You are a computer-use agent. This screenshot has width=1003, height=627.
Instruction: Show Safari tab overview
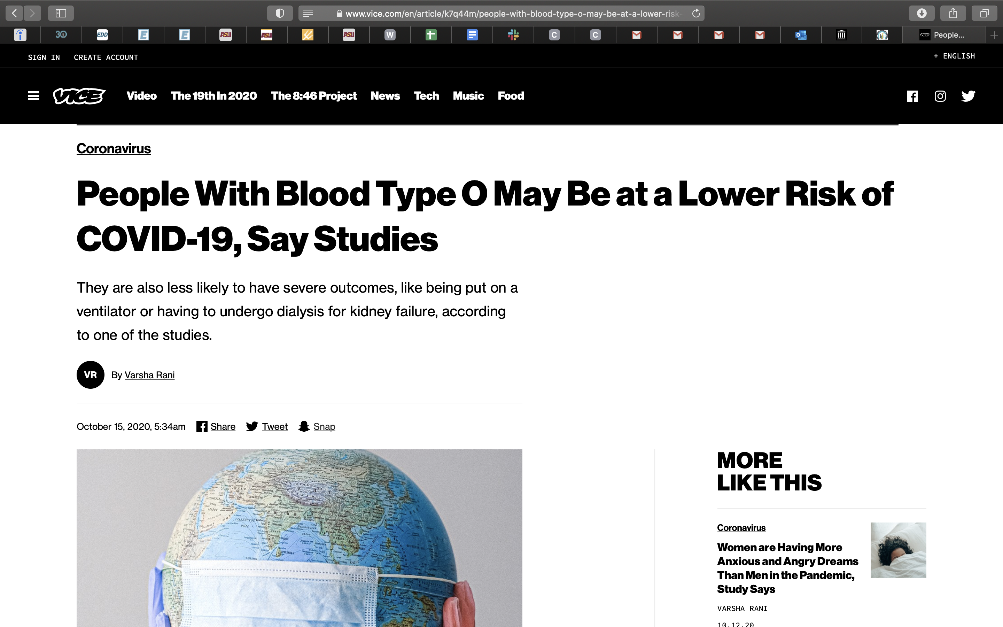click(984, 13)
